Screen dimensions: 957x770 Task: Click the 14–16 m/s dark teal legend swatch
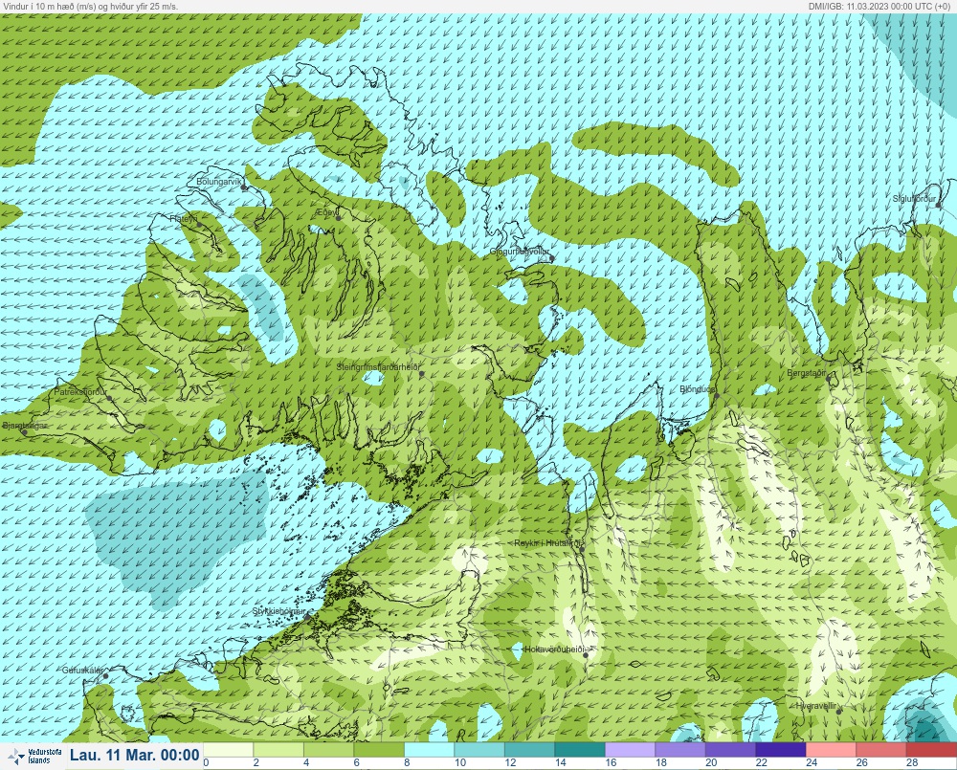pyautogui.click(x=580, y=749)
